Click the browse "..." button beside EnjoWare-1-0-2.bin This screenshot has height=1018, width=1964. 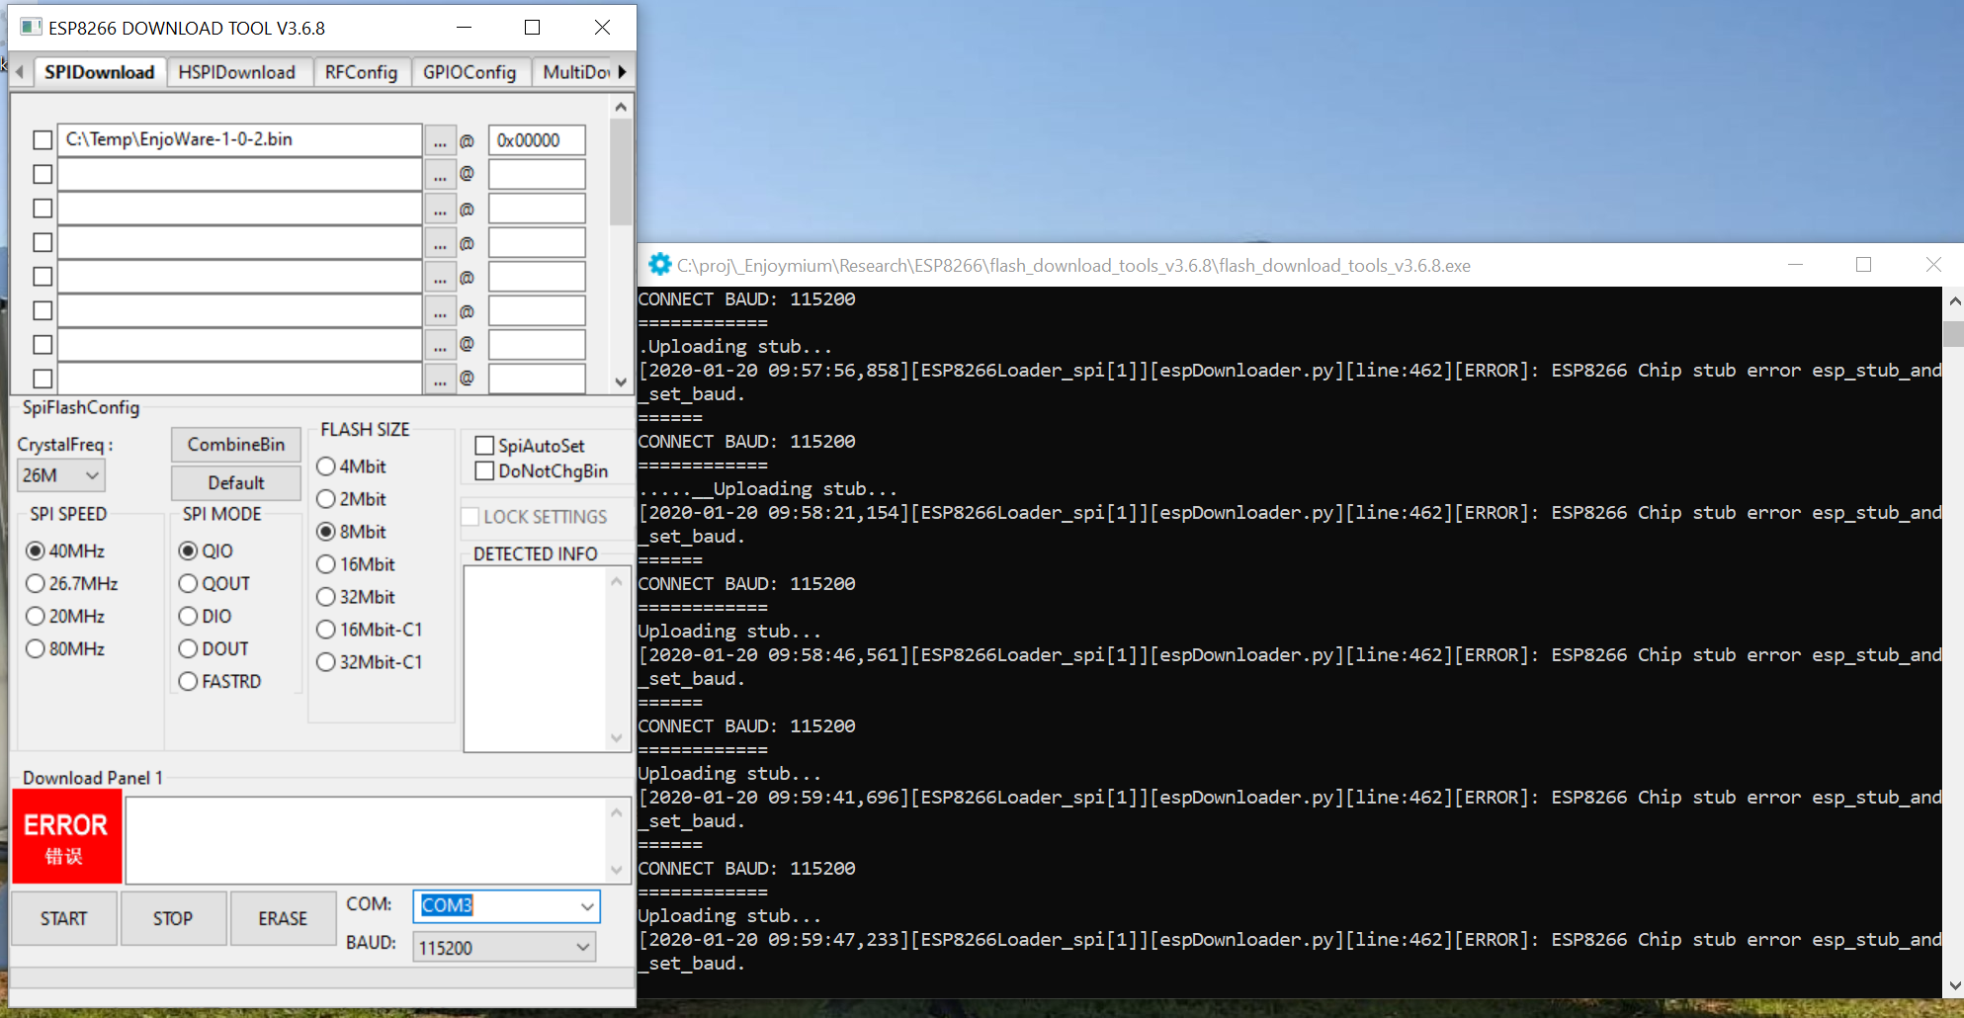(x=440, y=139)
